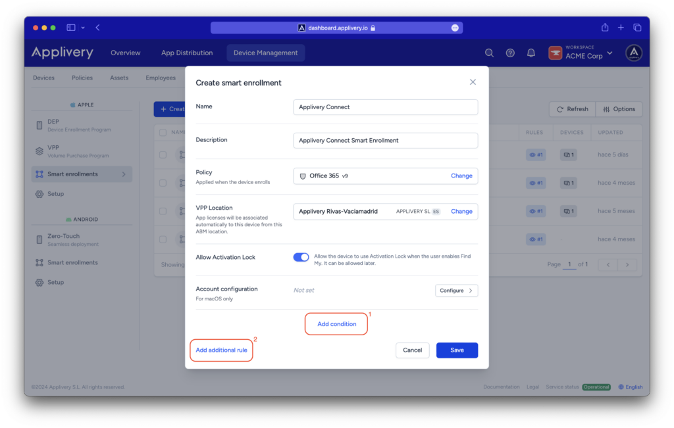Viewport: 674px width, 428px height.
Task: Click the Description input field
Action: 386,141
